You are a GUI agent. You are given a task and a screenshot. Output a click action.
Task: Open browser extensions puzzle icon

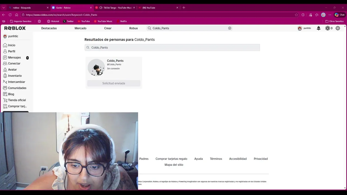pyautogui.click(x=303, y=15)
